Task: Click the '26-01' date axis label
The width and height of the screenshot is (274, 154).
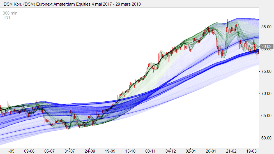Action: (211, 151)
